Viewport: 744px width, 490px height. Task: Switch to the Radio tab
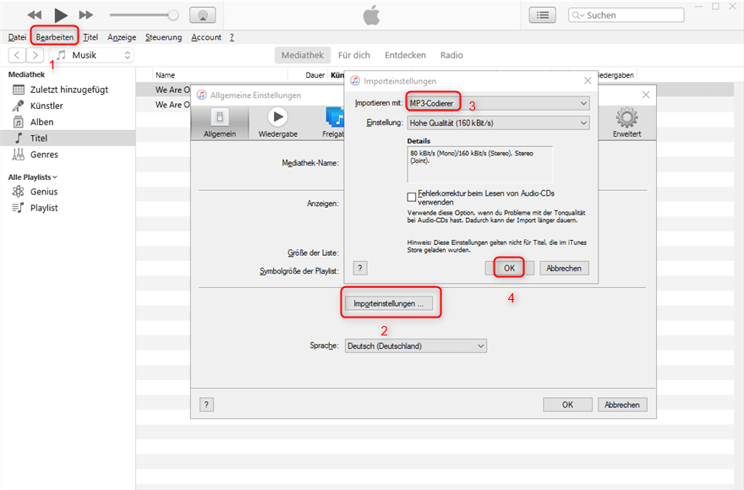coord(451,55)
